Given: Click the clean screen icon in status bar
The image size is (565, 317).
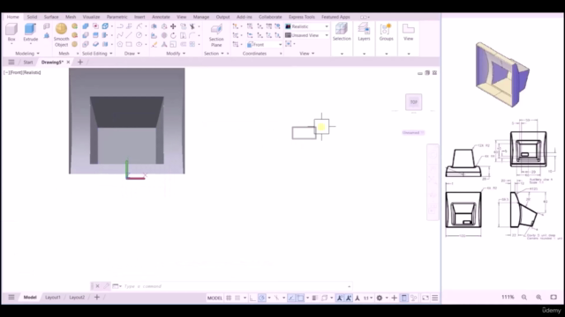Looking at the screenshot, I should coord(426,298).
